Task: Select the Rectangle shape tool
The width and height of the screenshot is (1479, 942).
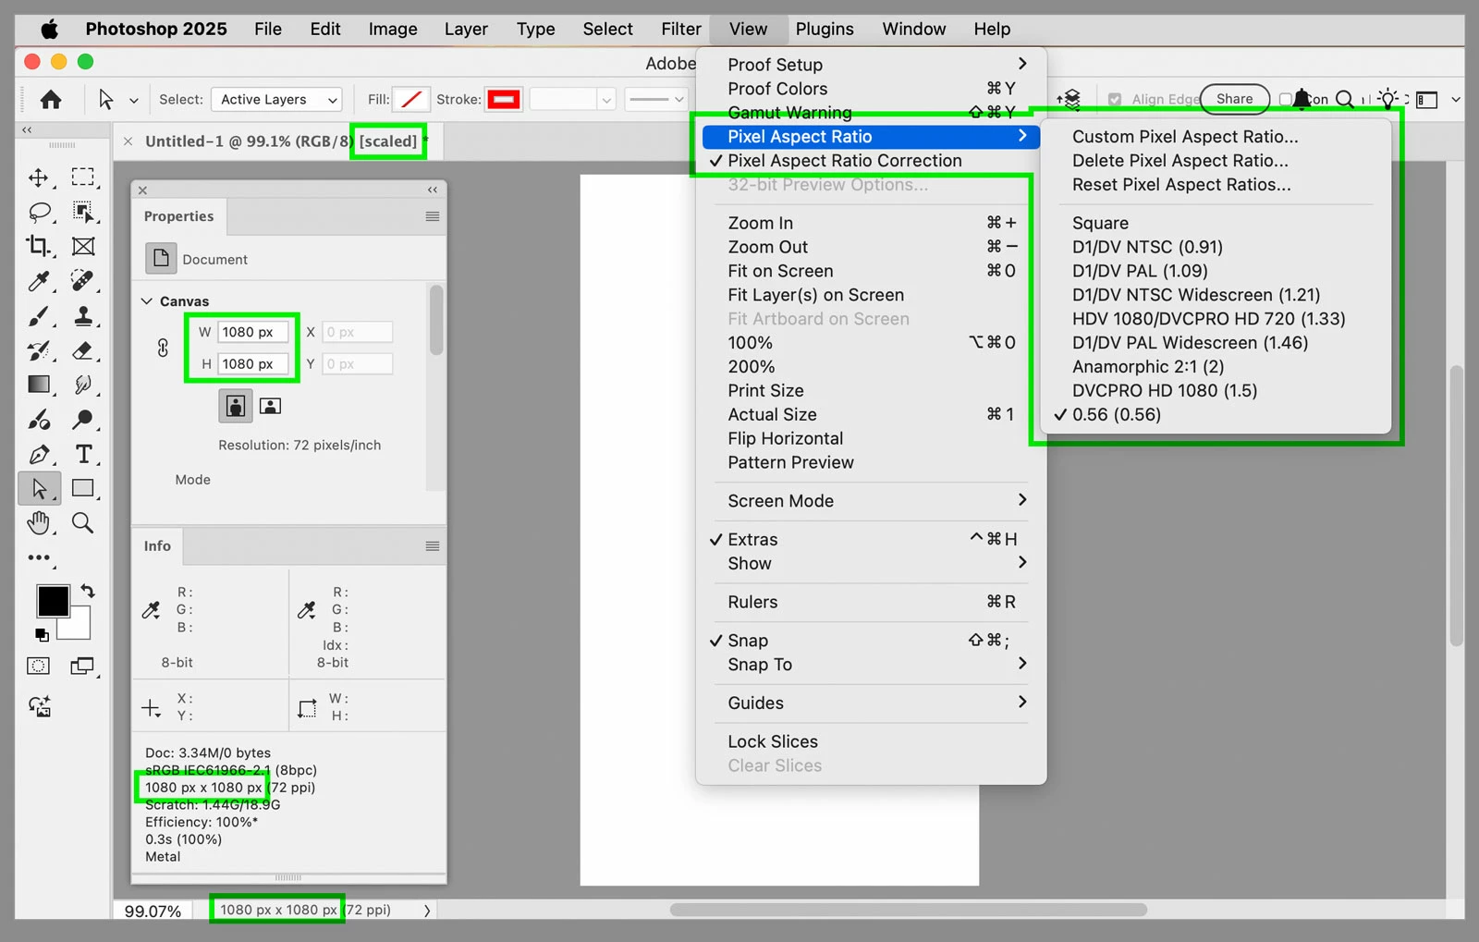Action: pyautogui.click(x=83, y=488)
